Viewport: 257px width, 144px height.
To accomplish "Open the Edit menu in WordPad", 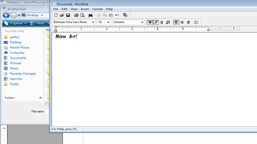I will click(64, 9).
